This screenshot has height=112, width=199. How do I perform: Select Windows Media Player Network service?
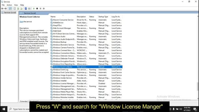(86, 92)
